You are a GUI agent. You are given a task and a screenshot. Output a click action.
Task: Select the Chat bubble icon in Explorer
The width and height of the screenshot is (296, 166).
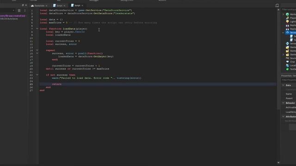click(x=287, y=62)
